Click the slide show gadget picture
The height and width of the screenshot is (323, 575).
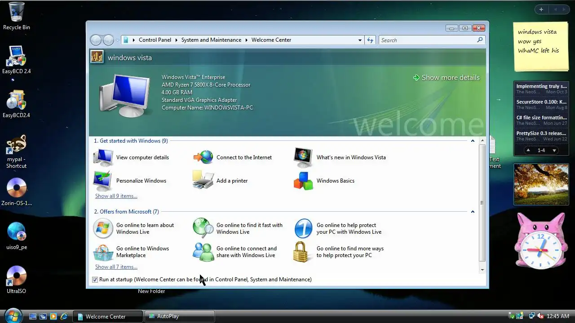(541, 184)
